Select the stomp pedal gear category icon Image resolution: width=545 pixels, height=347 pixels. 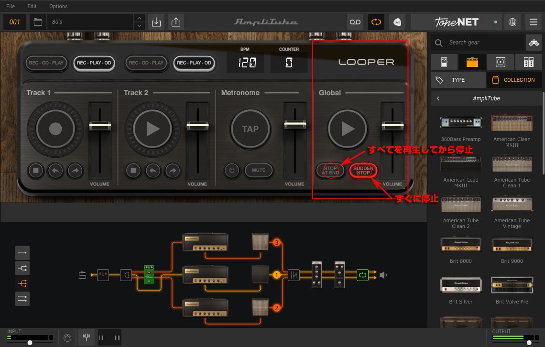(444, 62)
